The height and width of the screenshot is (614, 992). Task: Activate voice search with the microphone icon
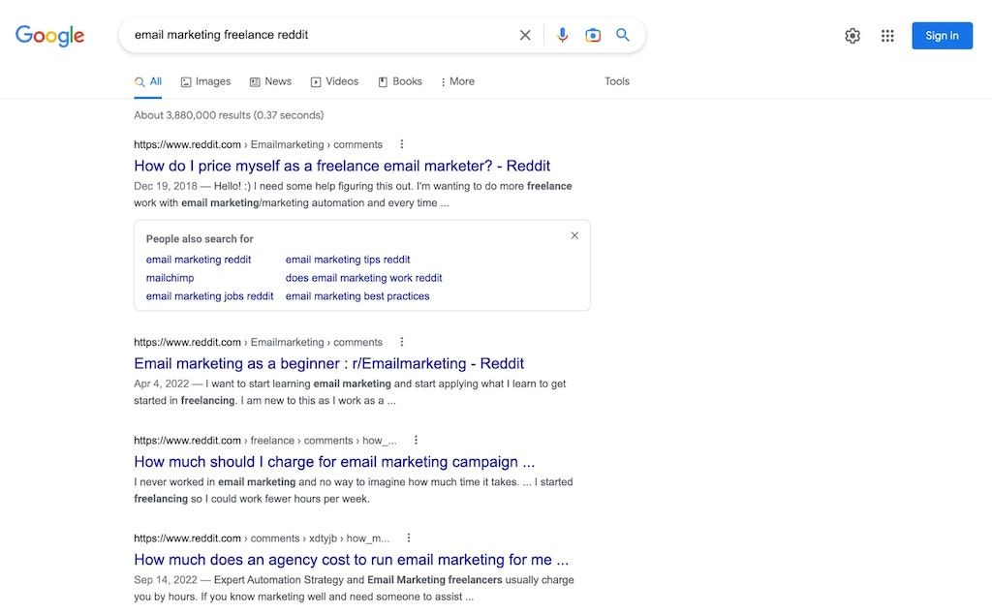[562, 34]
